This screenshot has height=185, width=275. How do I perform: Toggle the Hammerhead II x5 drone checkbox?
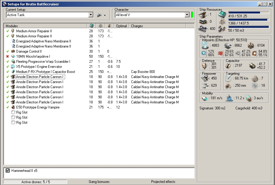point(7,170)
